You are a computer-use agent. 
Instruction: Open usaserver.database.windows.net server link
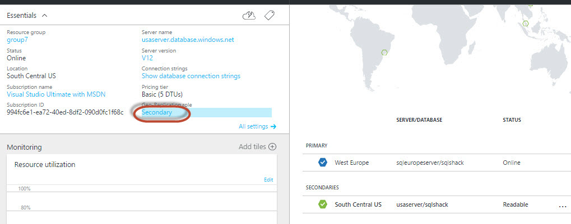point(188,40)
